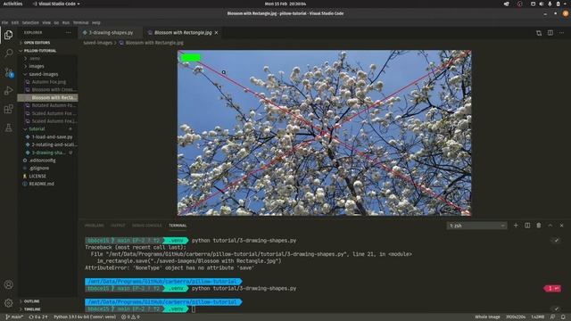Open the terminal selector dropdown '1: zsh'
The height and width of the screenshot is (321, 571).
coord(476,226)
